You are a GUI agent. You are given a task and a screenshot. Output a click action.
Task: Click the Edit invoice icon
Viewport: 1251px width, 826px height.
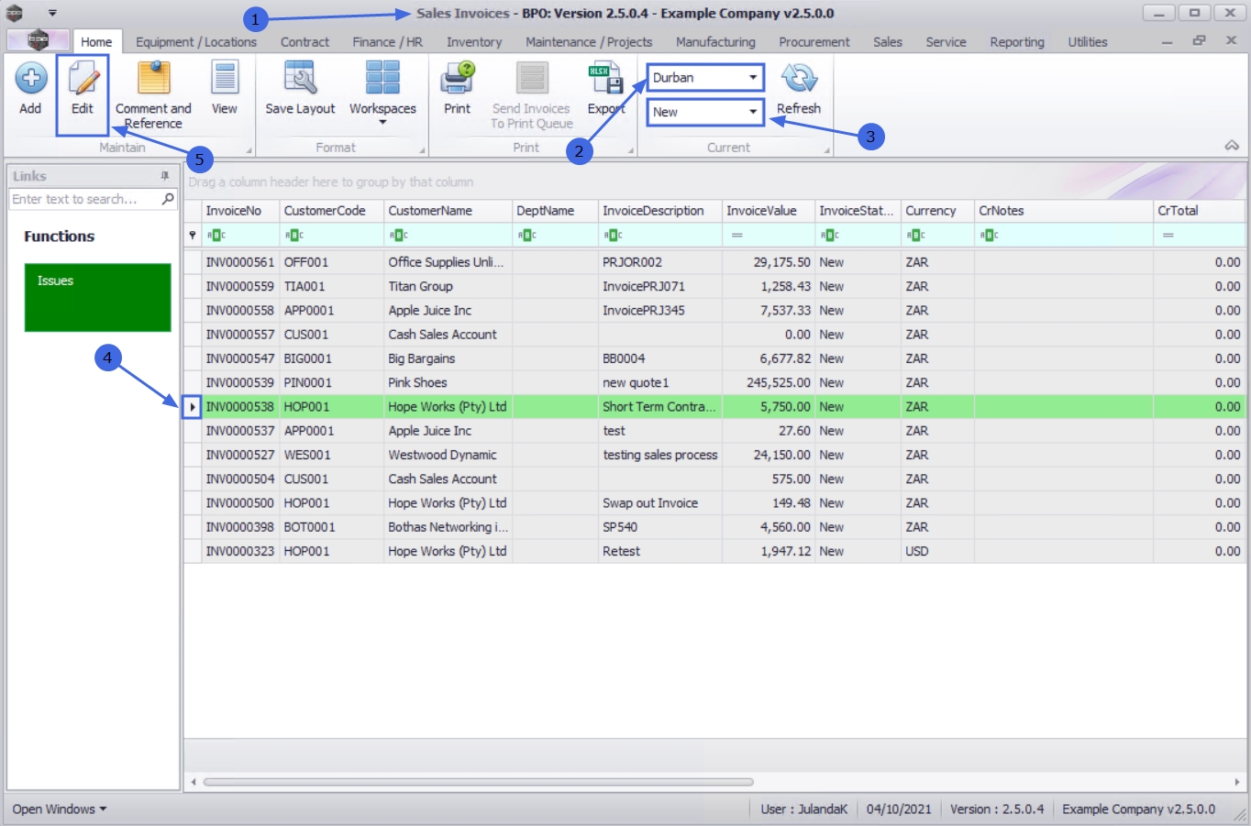83,79
